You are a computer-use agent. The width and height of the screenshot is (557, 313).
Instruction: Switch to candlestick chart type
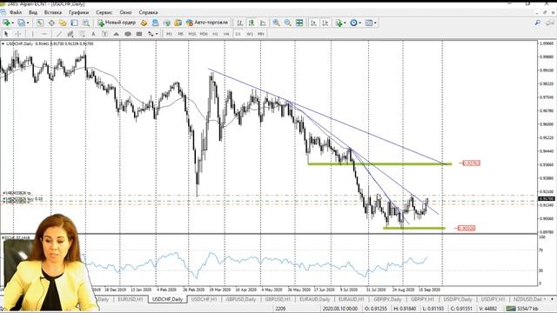pyautogui.click(x=252, y=23)
